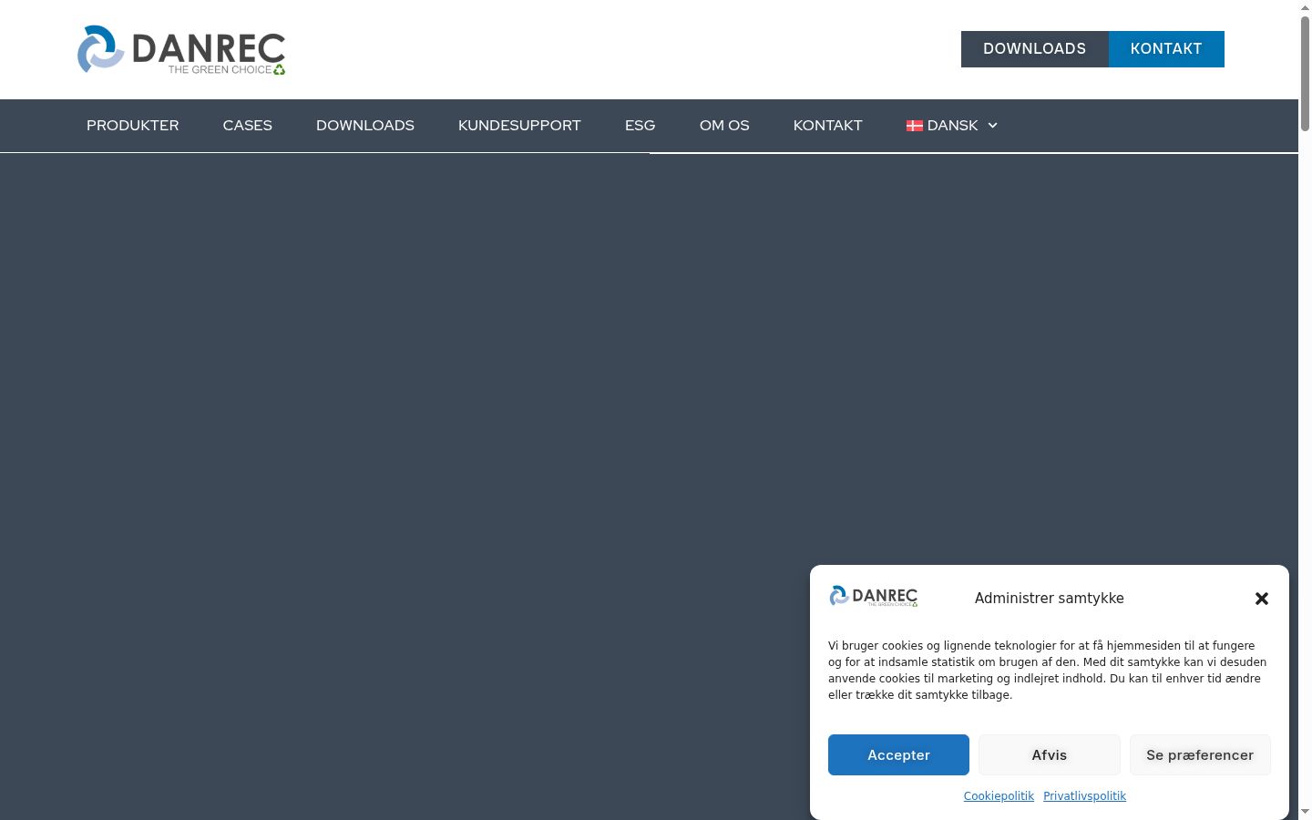Reject cookies with the Afvis button
The height and width of the screenshot is (820, 1312).
coord(1050,754)
